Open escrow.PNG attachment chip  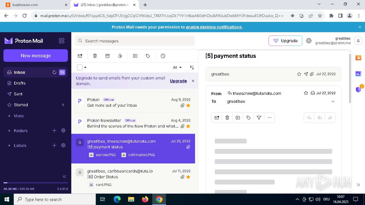[x=103, y=155]
